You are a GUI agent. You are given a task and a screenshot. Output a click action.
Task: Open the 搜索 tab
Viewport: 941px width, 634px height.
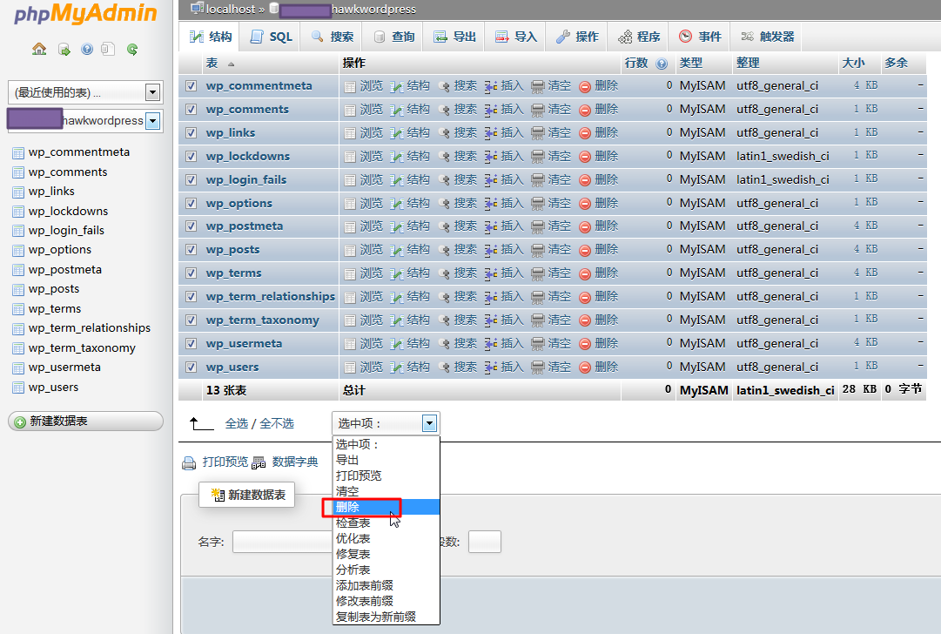(x=332, y=37)
